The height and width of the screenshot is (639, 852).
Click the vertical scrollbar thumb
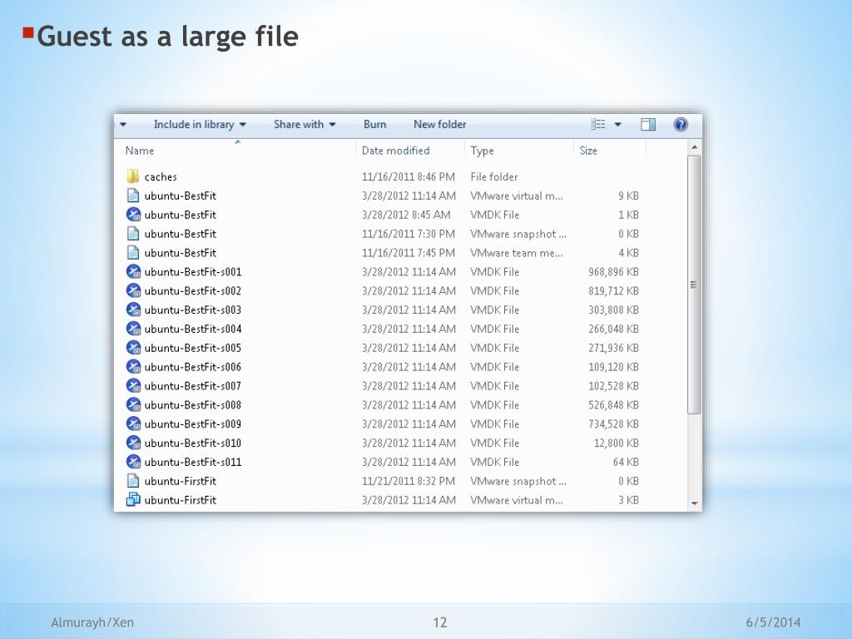point(694,285)
